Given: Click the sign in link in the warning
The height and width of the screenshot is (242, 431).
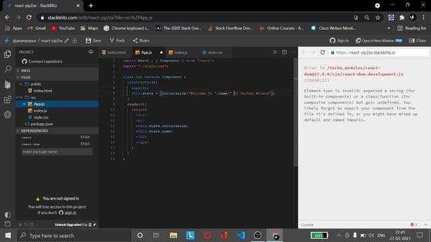Looking at the screenshot, I should [71, 212].
